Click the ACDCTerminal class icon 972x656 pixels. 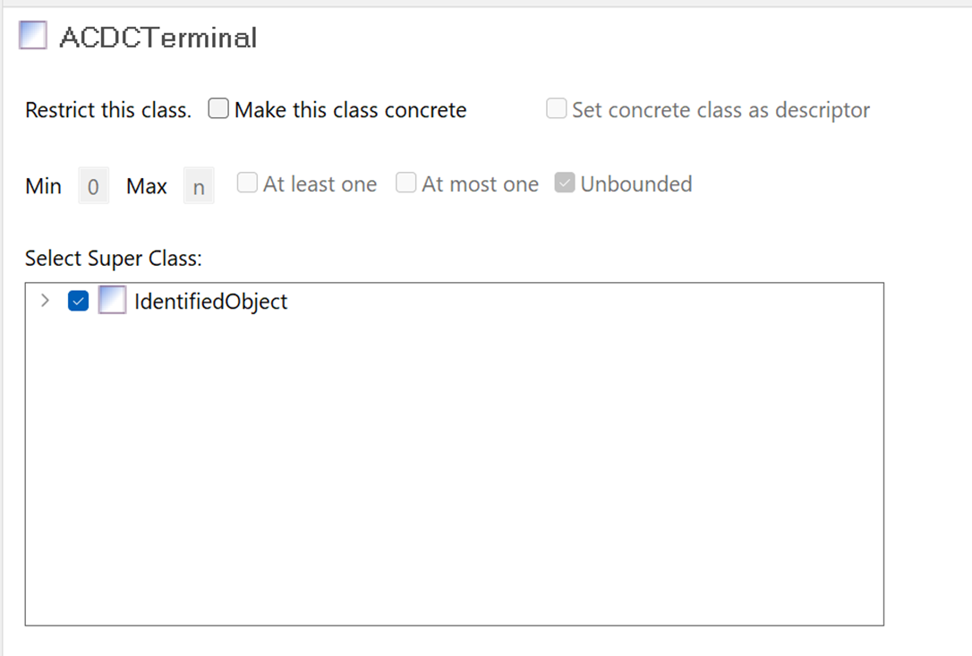click(x=33, y=36)
